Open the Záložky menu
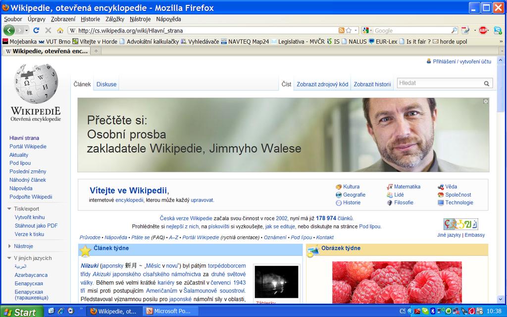The width and height of the screenshot is (507, 317). [115, 19]
